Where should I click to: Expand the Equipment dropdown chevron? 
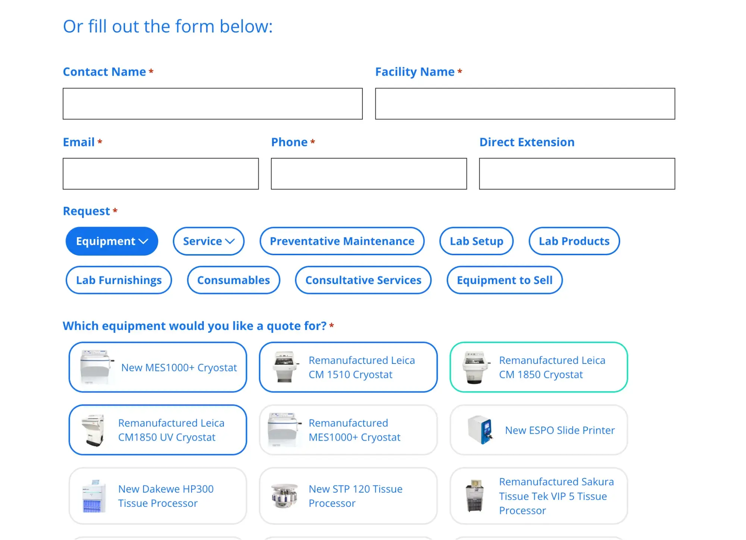pos(144,241)
